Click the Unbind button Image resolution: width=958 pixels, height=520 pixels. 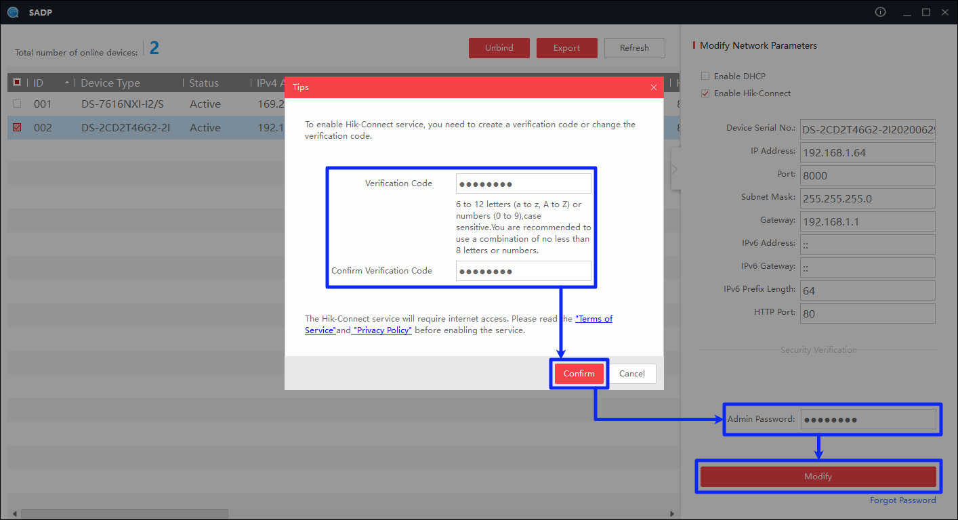tap(499, 48)
